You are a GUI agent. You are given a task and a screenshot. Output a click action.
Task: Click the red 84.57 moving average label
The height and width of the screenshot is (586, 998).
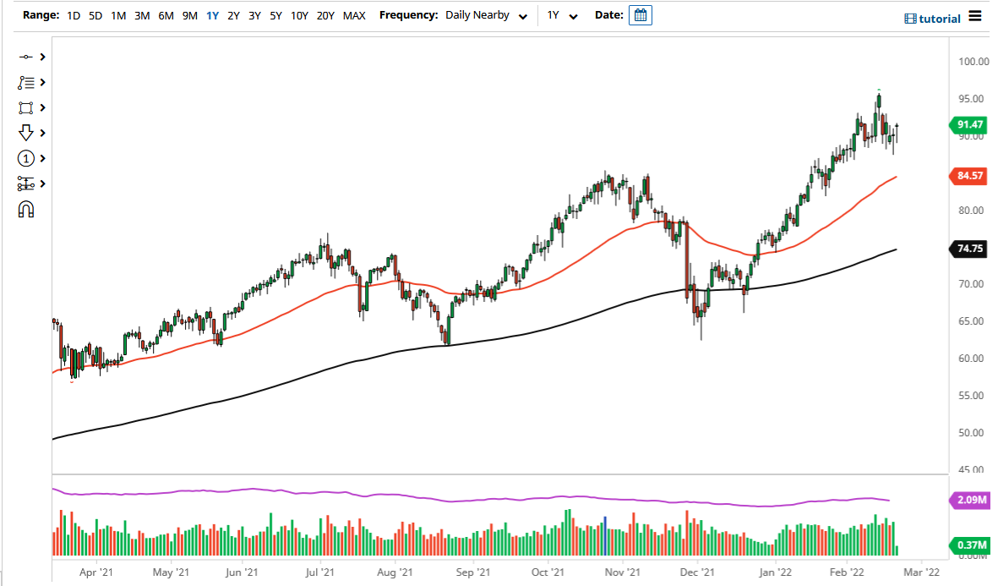pyautogui.click(x=968, y=176)
